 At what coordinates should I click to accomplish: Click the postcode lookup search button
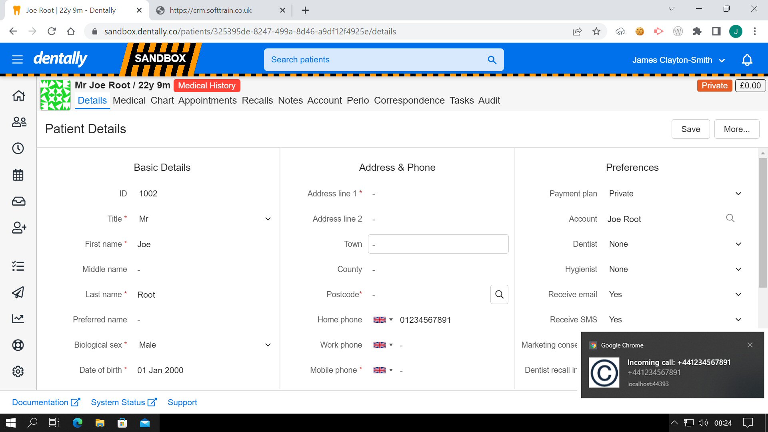click(x=499, y=294)
